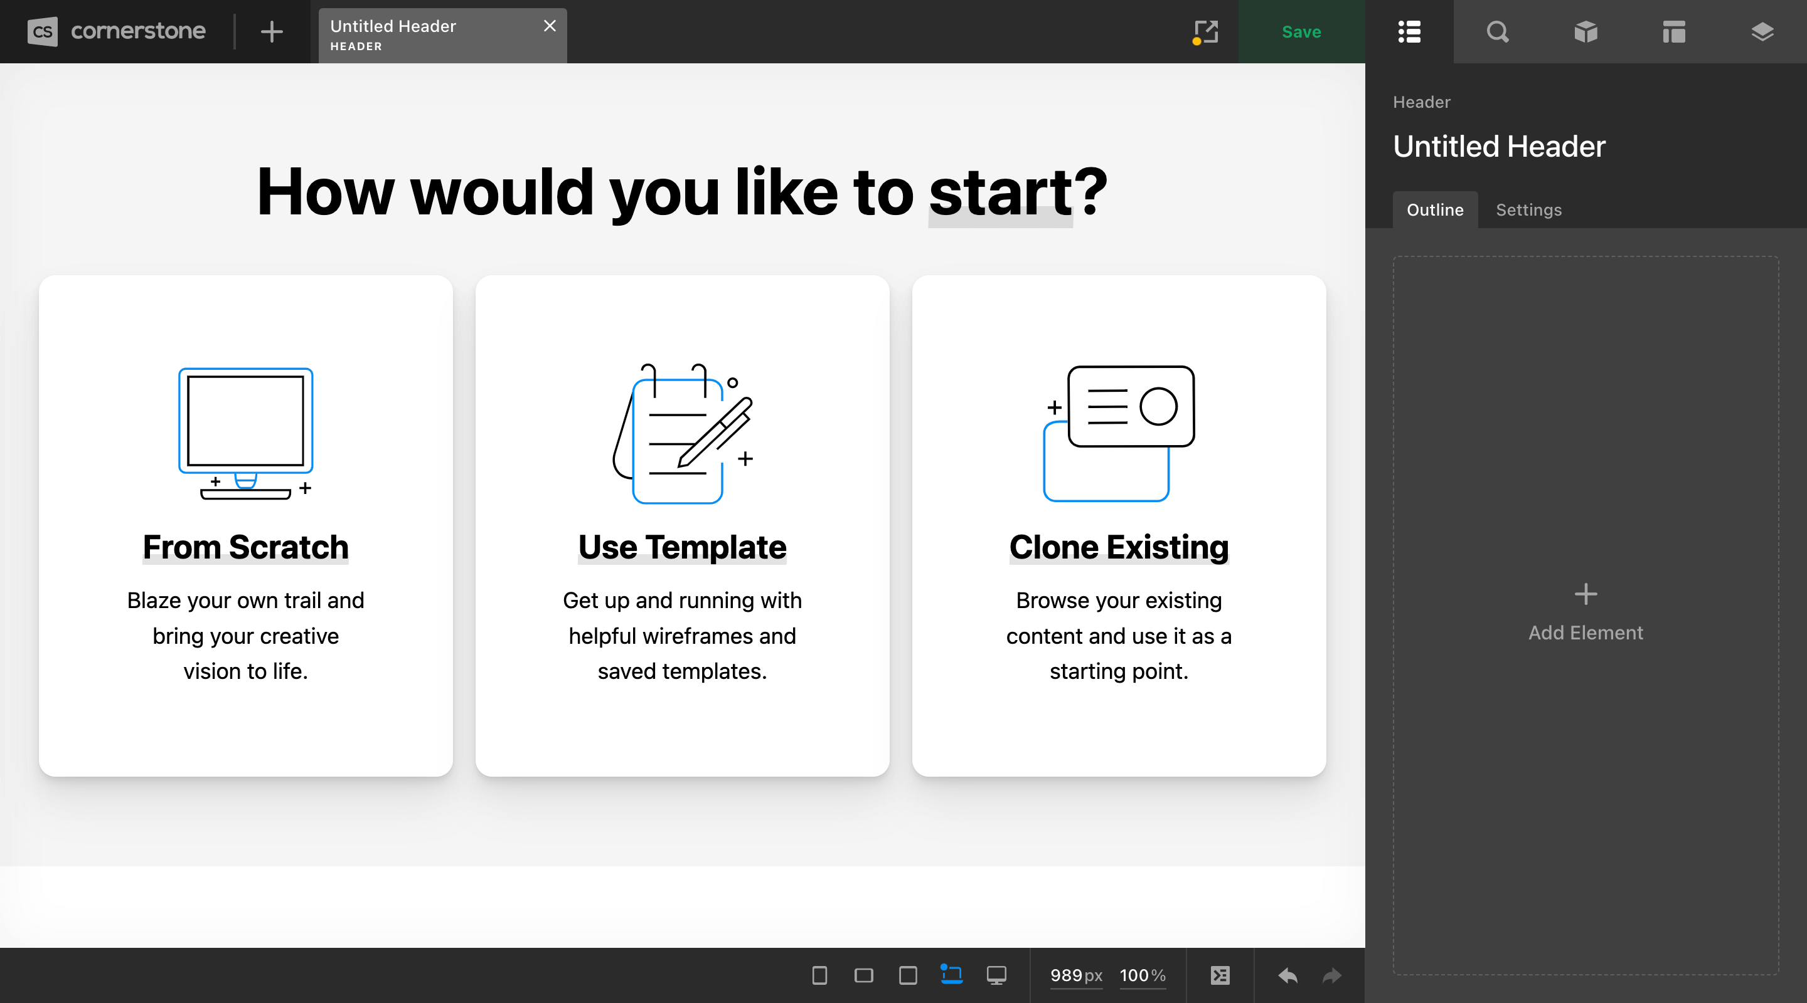The width and height of the screenshot is (1807, 1003).
Task: Select the layers/stack panel icon
Action: (1761, 31)
